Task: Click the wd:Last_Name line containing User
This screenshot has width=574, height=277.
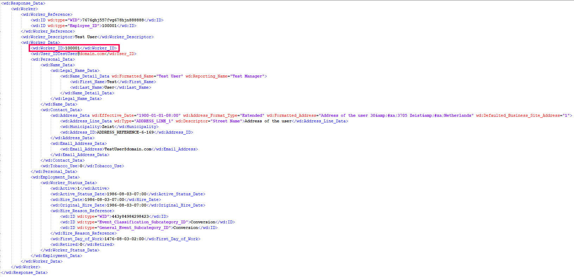Action: [110, 87]
